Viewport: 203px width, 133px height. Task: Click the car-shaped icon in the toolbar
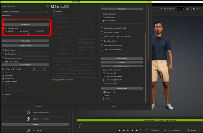point(188,9)
